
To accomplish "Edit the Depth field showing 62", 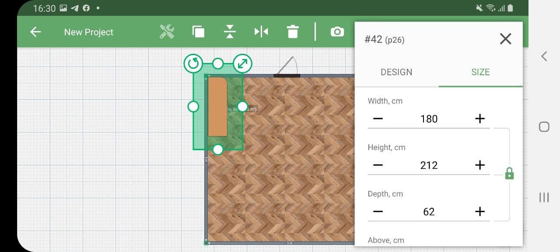I will 429,211.
